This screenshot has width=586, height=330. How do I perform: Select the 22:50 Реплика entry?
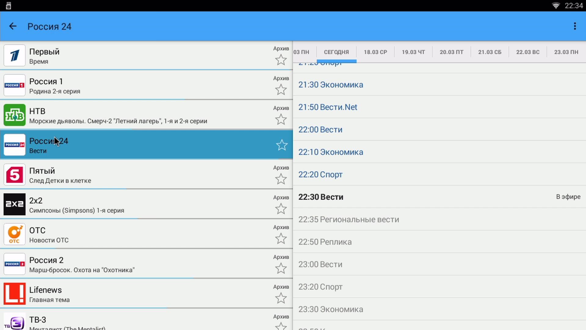click(x=439, y=242)
